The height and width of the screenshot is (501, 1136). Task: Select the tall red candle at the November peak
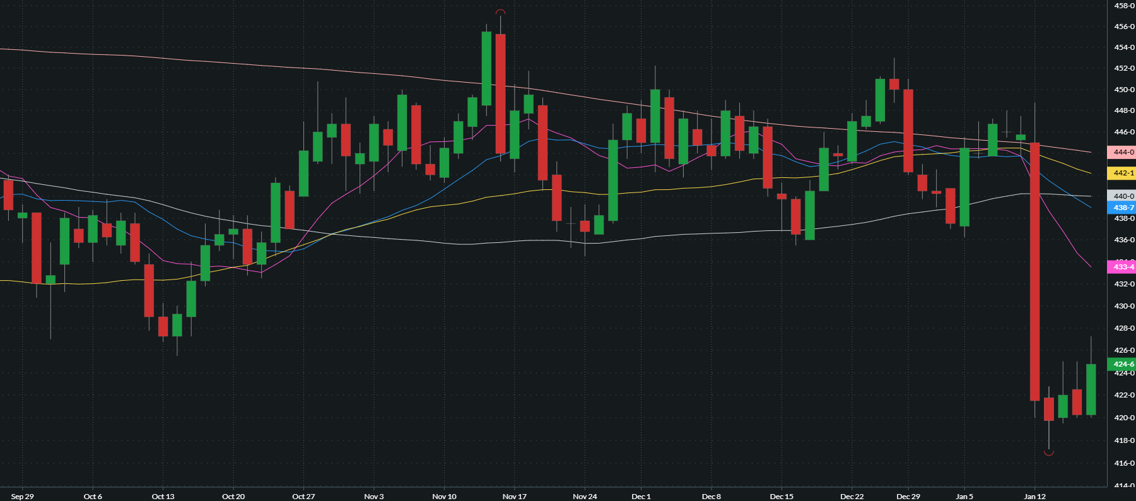tap(500, 93)
